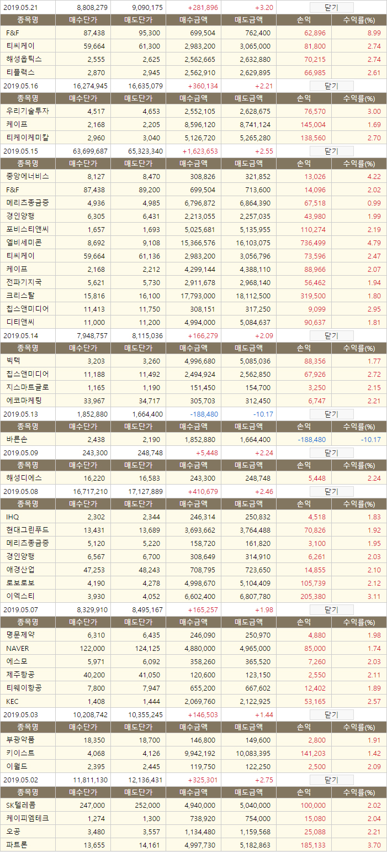Select the 엘비세미콘 stock name

tap(24, 243)
